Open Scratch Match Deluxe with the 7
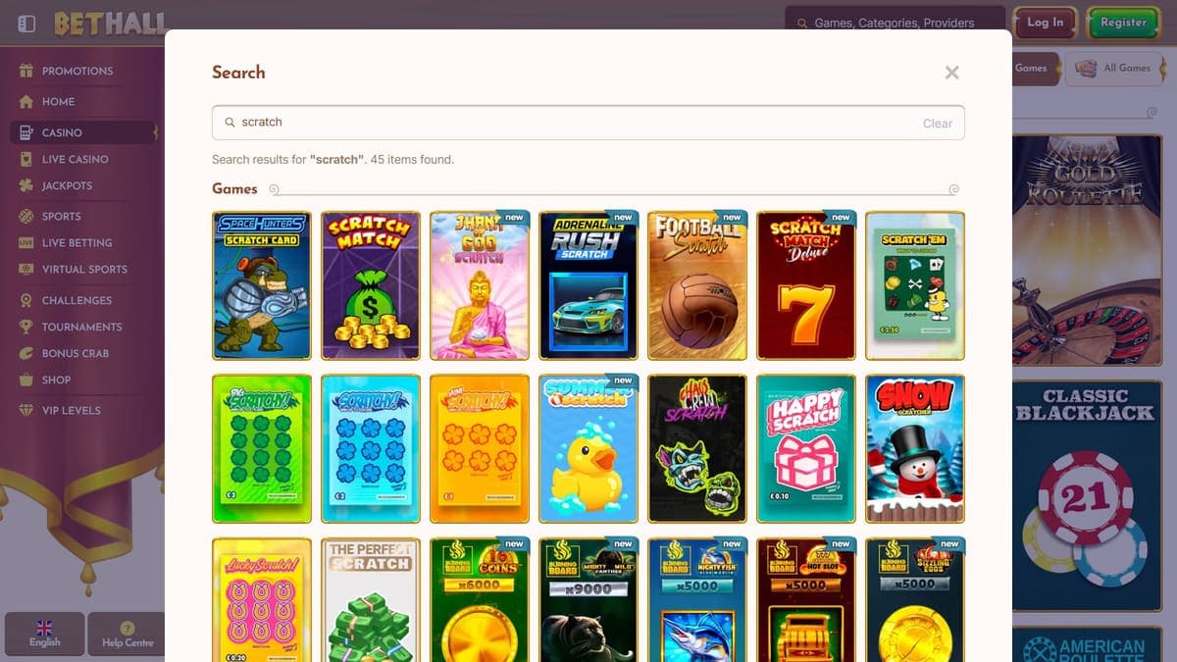The height and width of the screenshot is (662, 1177). [806, 285]
